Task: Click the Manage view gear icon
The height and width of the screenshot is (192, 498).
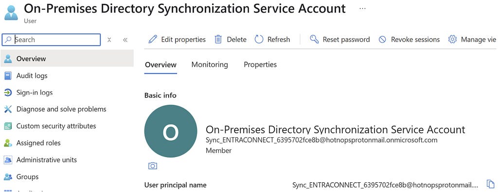Action: click(x=452, y=39)
